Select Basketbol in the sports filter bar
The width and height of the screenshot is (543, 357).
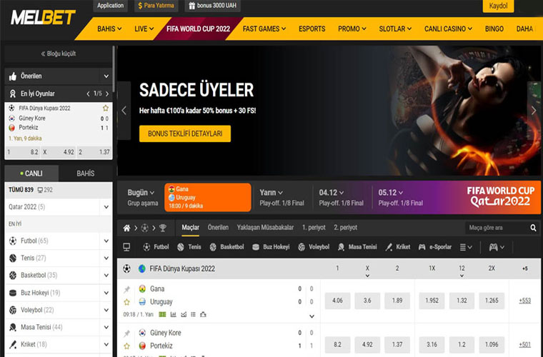[226, 247]
